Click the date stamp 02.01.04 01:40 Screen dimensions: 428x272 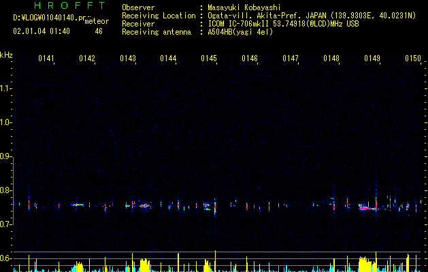[x=42, y=31]
